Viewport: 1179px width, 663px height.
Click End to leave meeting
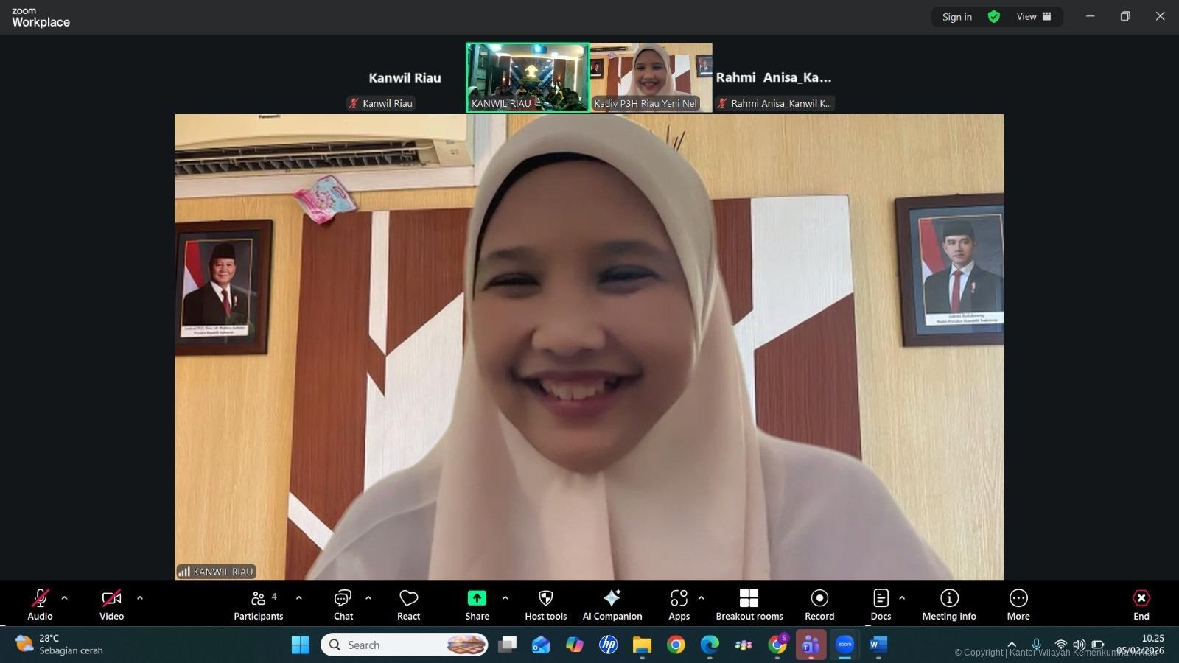pos(1141,604)
